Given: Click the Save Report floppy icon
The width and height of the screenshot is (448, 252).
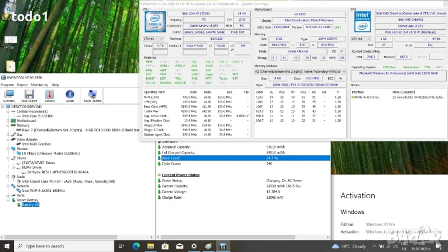Looking at the screenshot, I should coord(30,95).
